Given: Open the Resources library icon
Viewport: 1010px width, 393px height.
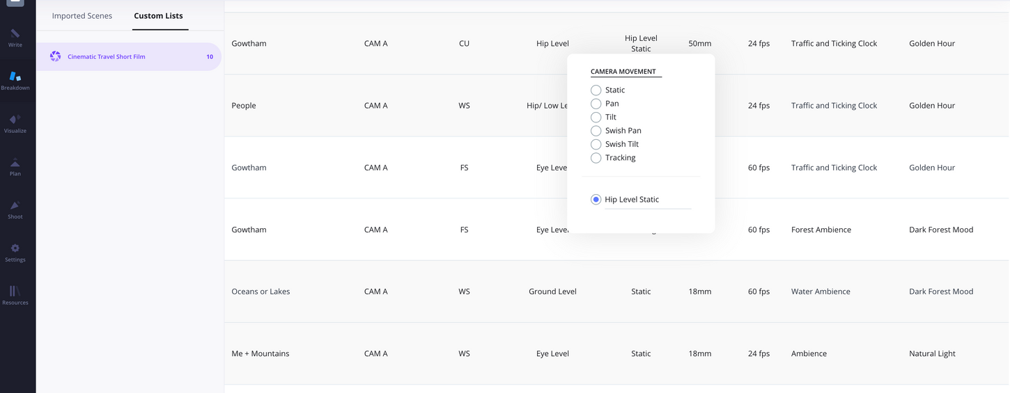Looking at the screenshot, I should (15, 291).
